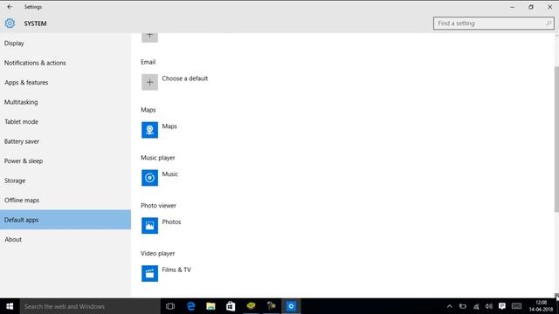Click the green app icon on the taskbar

pyautogui.click(x=251, y=306)
